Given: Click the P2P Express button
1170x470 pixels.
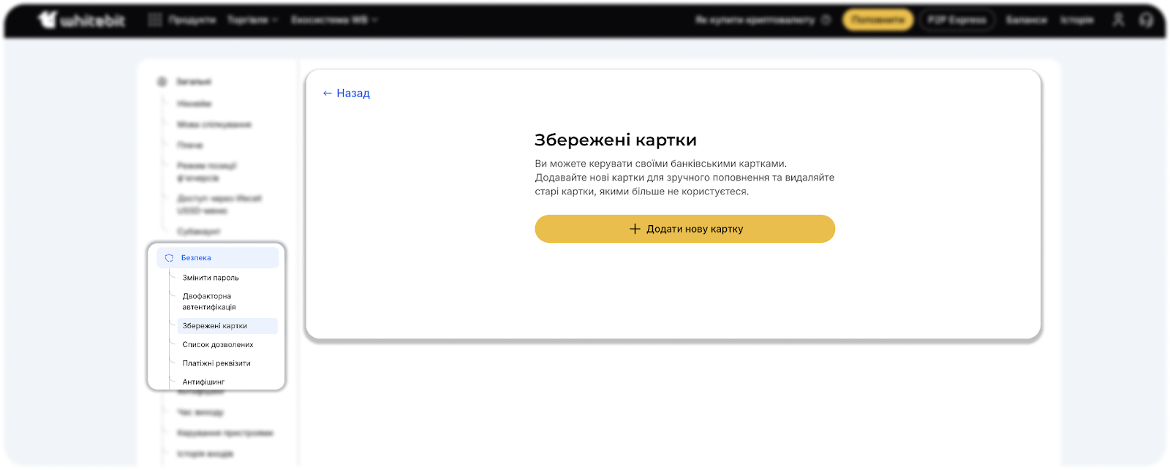Looking at the screenshot, I should [x=957, y=20].
